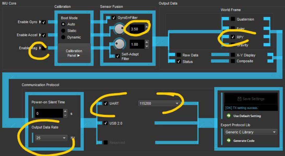Click the floppy disk icon on Save Settings

(239, 99)
